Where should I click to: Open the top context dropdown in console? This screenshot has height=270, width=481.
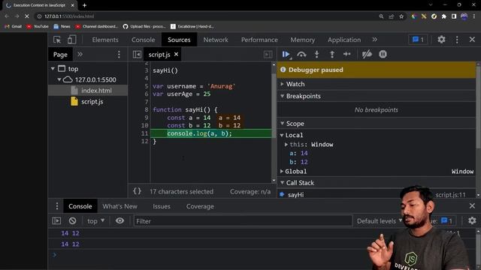point(95,221)
